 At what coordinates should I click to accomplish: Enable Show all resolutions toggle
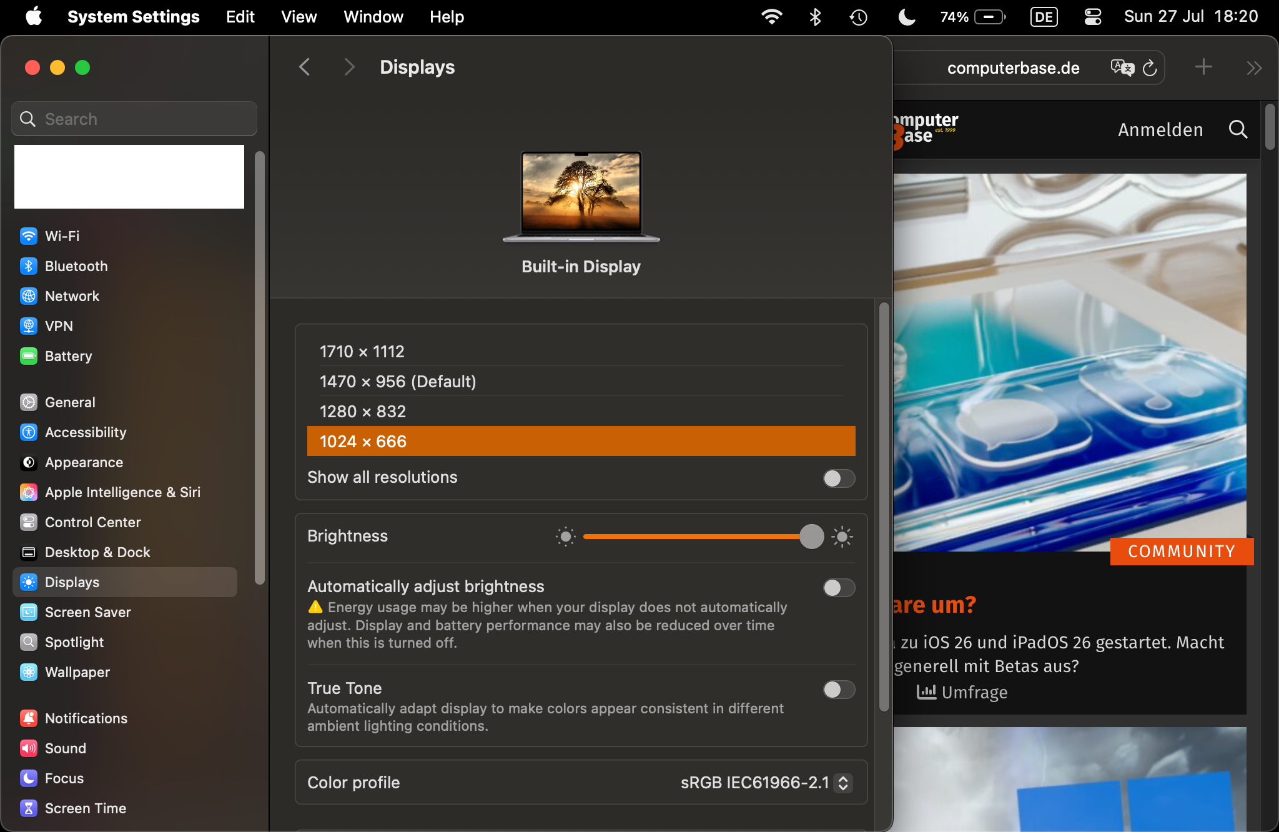[x=838, y=478]
